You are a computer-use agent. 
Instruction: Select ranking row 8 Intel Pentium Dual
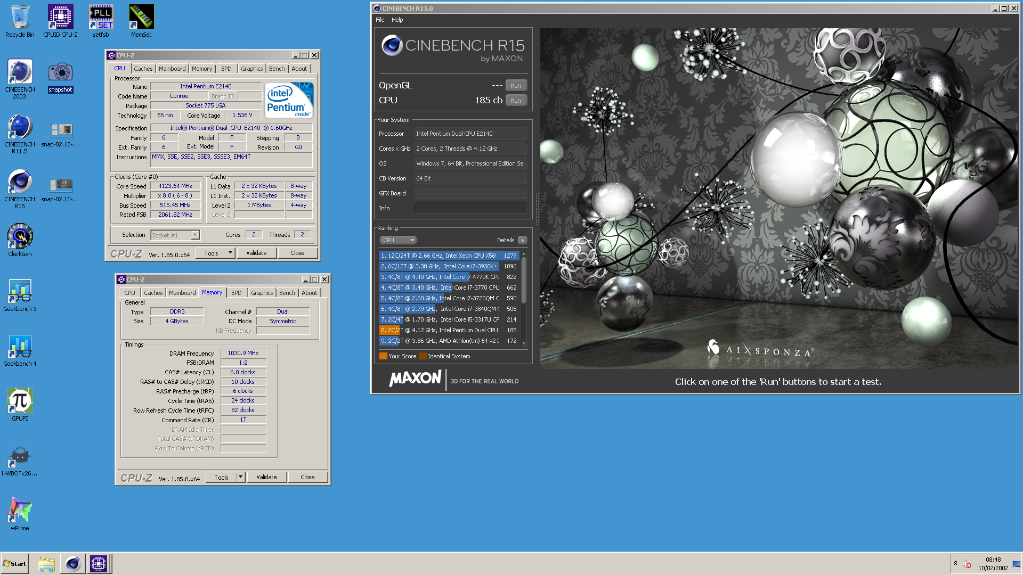[x=449, y=330]
